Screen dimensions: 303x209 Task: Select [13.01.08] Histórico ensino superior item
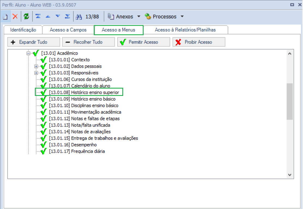pyautogui.click(x=84, y=93)
